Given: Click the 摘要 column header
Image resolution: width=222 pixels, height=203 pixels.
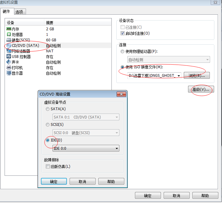Looking at the screenshot, I should (78, 23).
